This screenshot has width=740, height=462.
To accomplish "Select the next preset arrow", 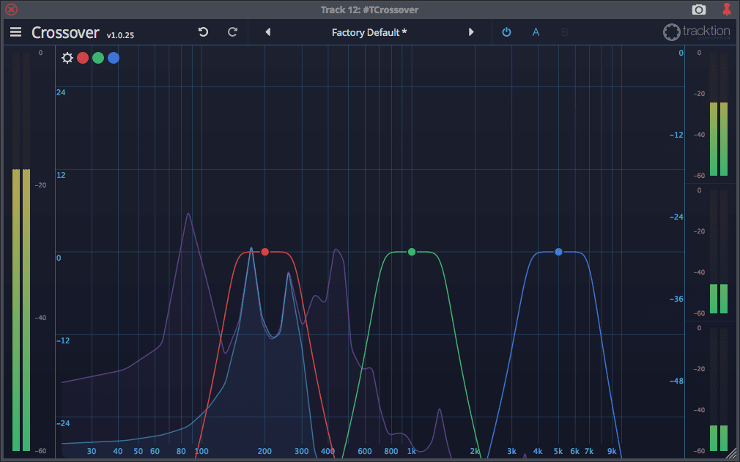I will (x=471, y=32).
